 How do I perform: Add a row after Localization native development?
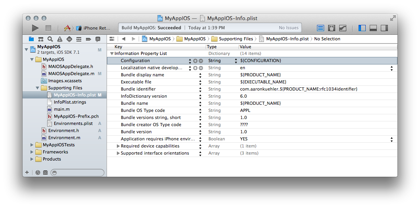[x=195, y=68]
